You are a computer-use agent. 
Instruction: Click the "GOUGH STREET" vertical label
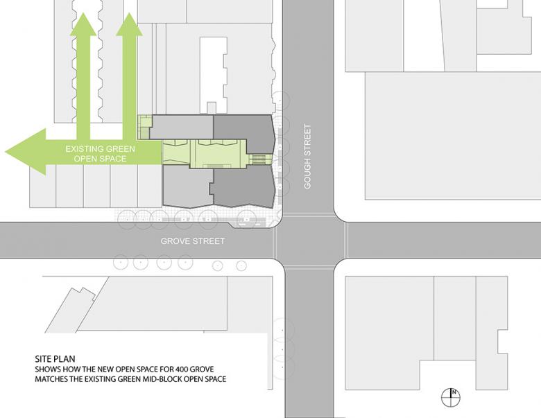pos(307,157)
